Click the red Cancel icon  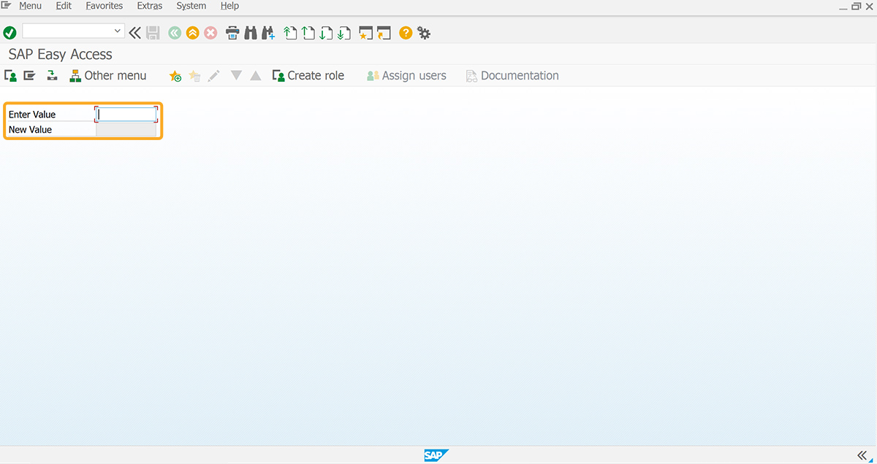(x=210, y=33)
